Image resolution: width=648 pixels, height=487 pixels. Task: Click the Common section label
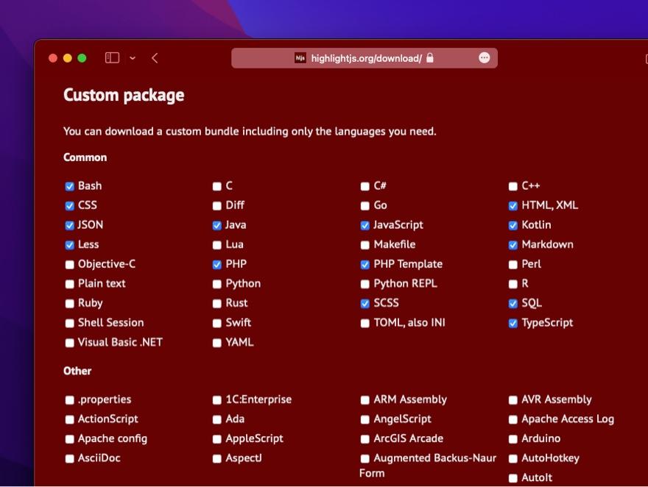click(85, 157)
